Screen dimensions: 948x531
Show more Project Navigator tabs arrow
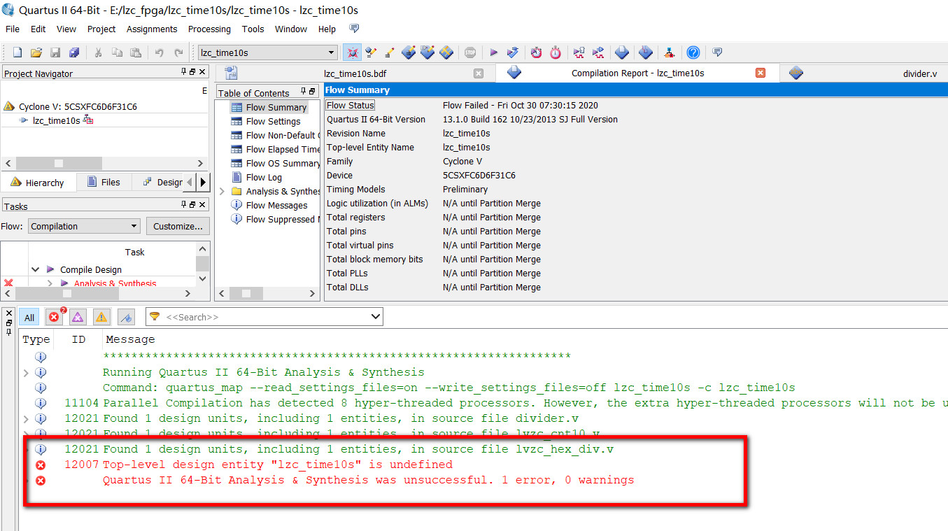coord(203,182)
